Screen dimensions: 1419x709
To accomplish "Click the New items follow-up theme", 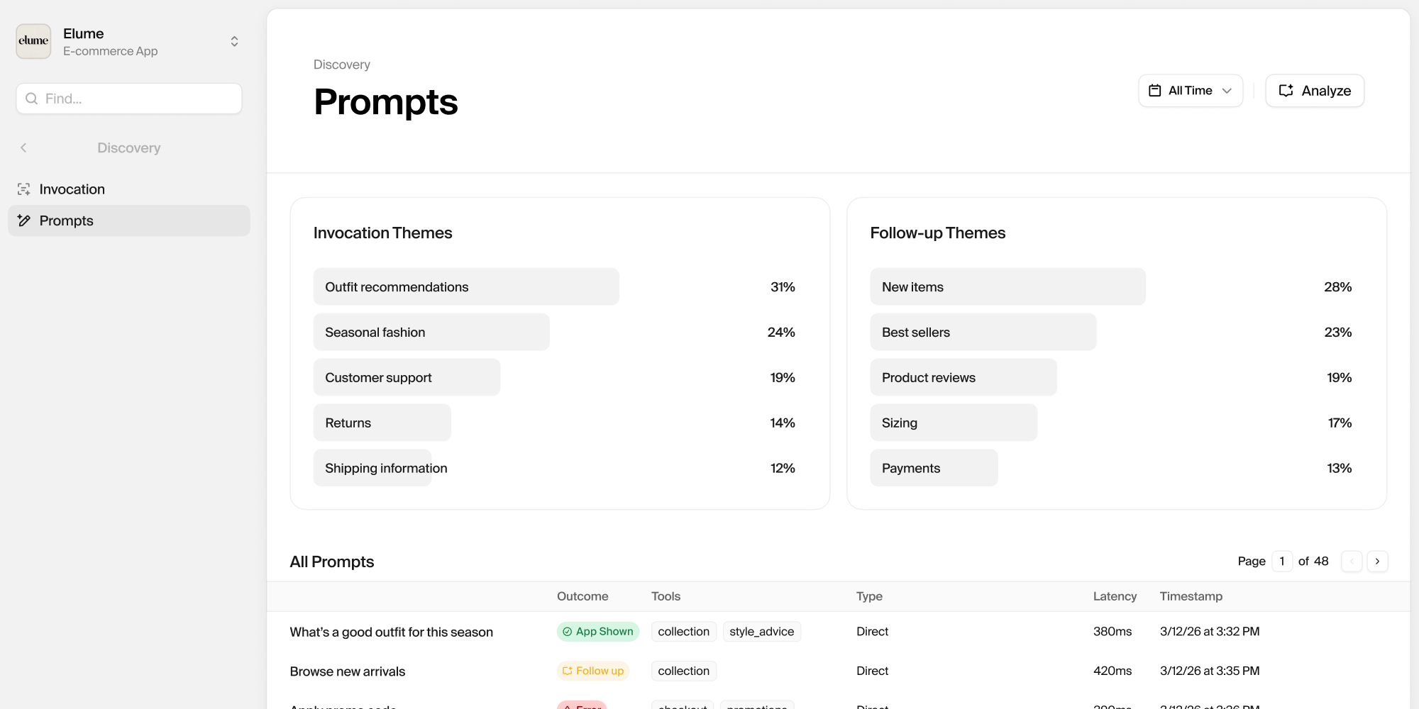I will [1007, 287].
